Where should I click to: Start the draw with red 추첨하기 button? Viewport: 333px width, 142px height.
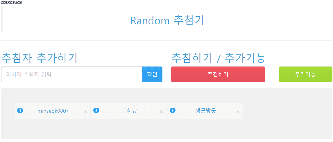(218, 74)
